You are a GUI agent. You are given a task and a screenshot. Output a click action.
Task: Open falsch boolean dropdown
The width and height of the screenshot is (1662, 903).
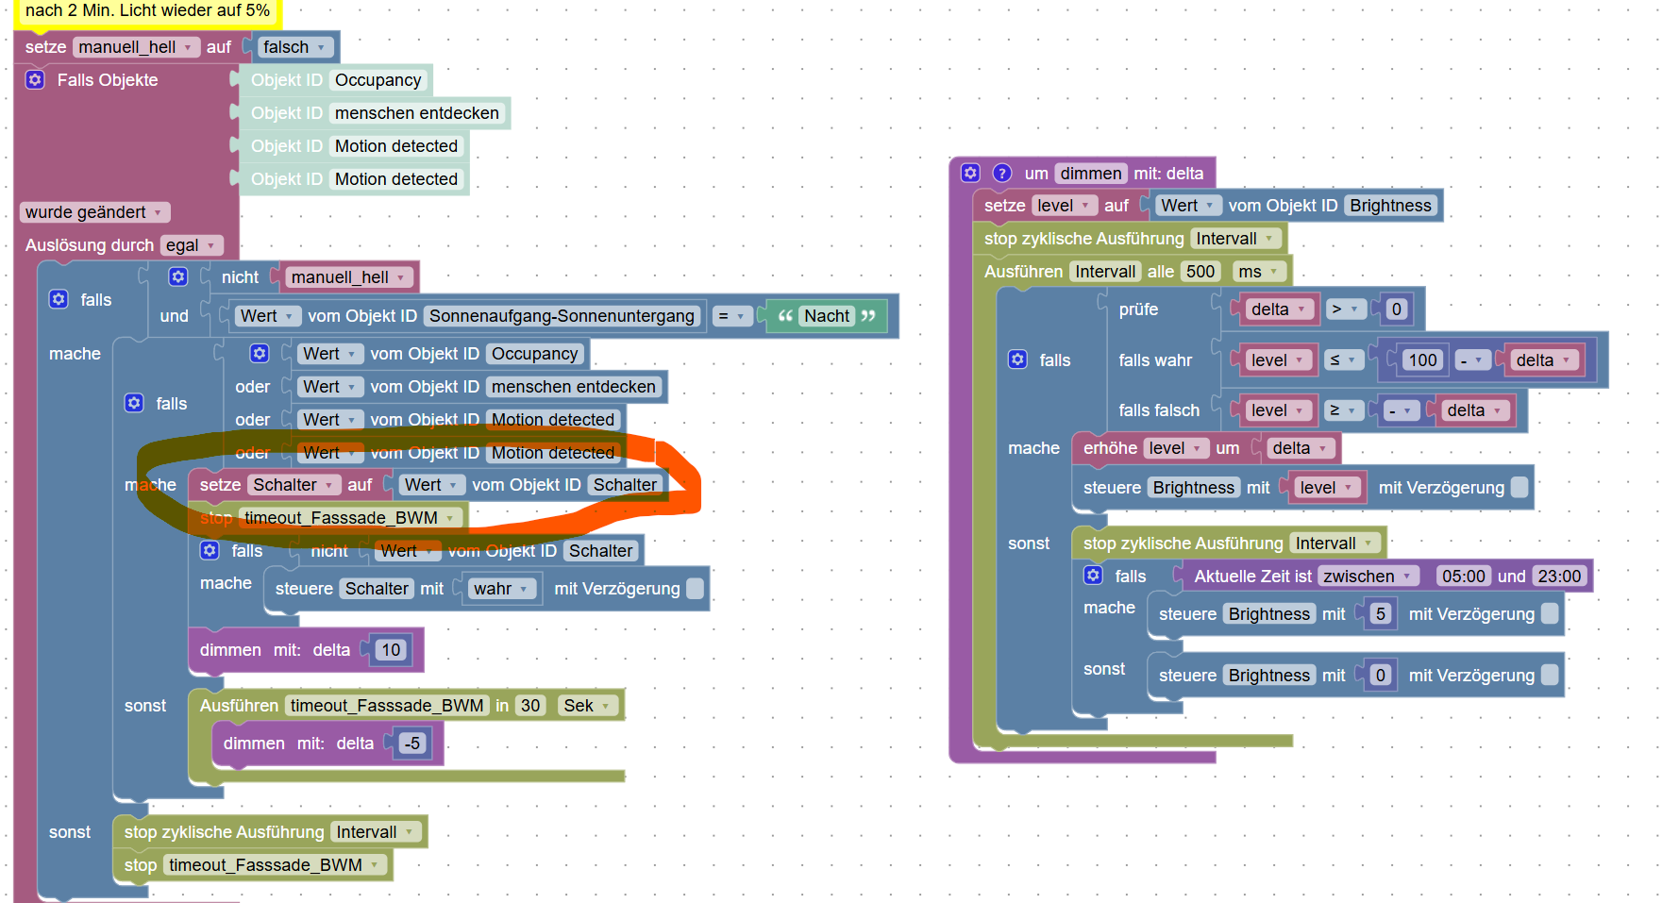click(x=294, y=47)
